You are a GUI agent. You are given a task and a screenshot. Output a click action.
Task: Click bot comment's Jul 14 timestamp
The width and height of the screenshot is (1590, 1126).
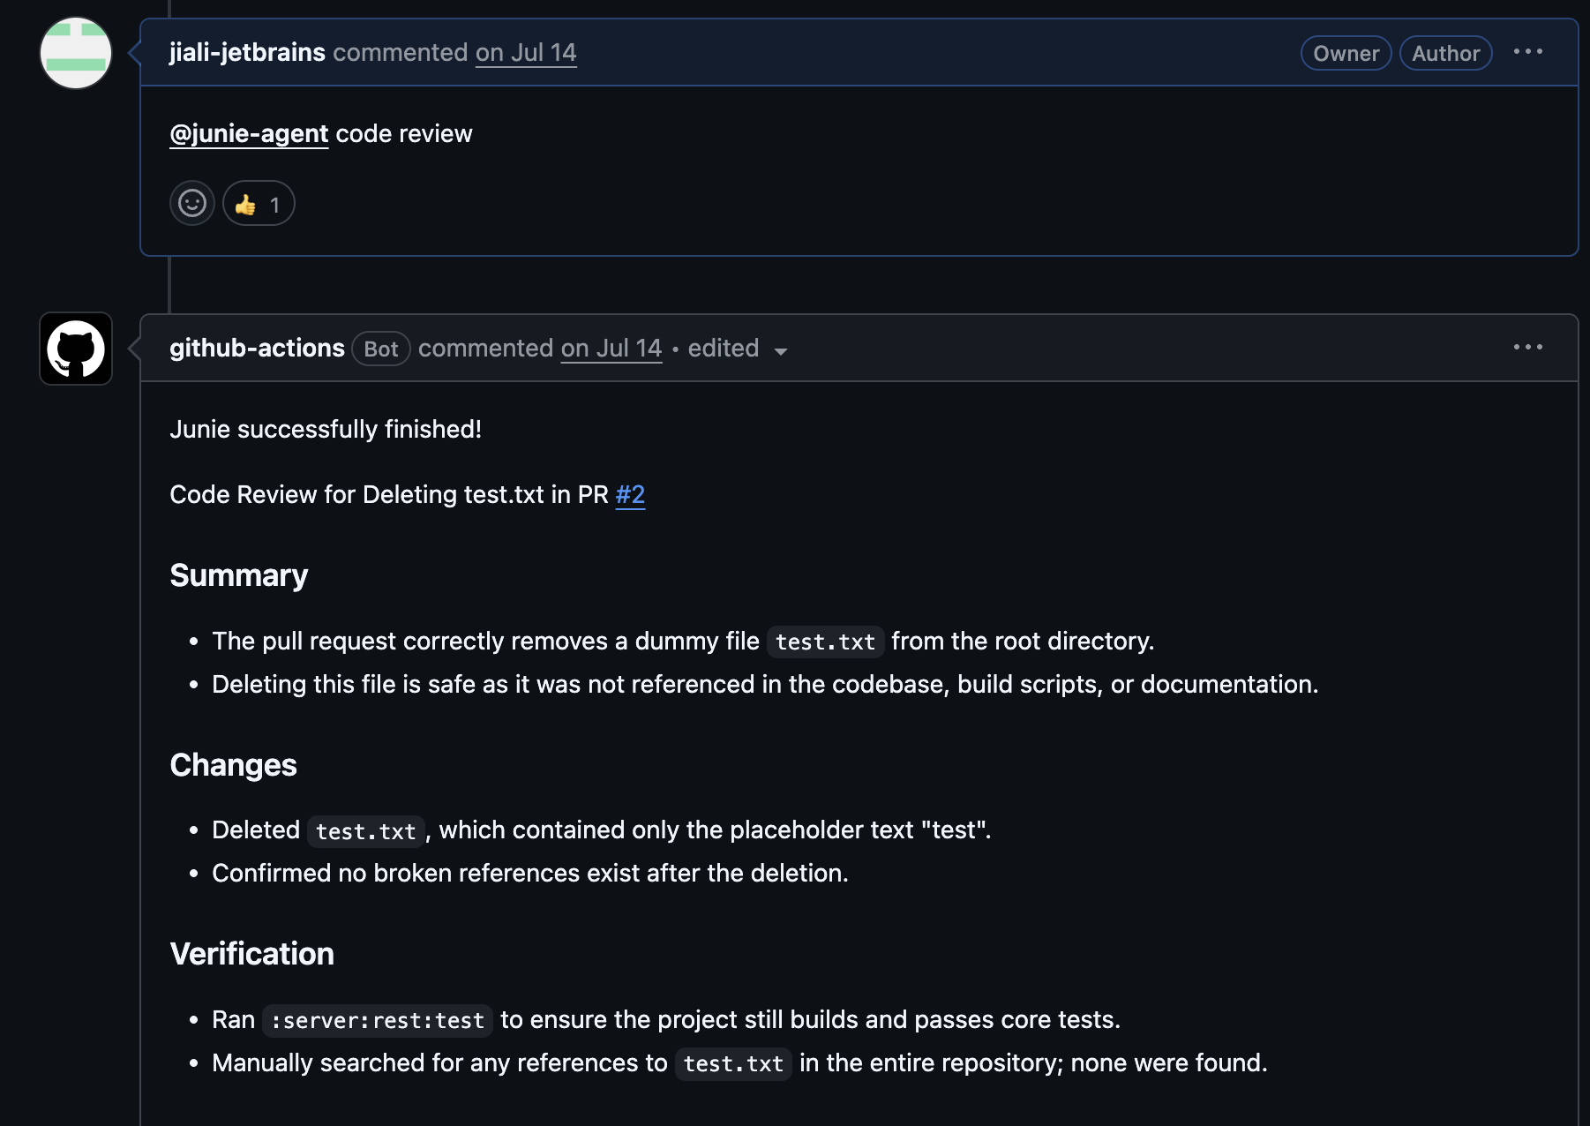click(611, 349)
